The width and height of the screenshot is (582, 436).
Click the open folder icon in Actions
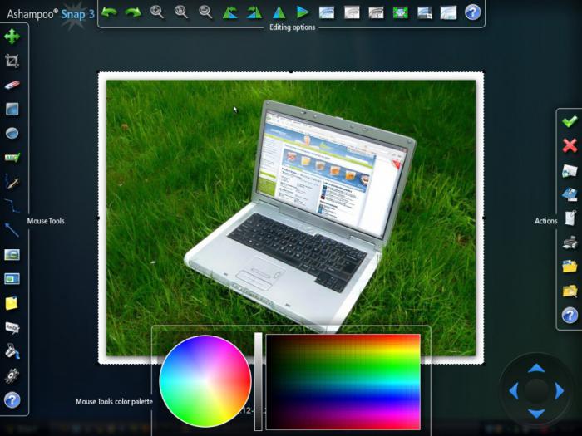[x=570, y=267]
